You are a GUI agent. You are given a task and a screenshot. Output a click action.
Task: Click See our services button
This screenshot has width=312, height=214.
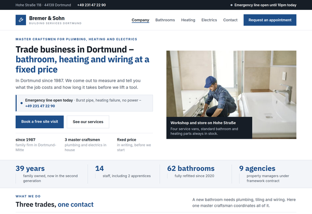pyautogui.click(x=88, y=122)
